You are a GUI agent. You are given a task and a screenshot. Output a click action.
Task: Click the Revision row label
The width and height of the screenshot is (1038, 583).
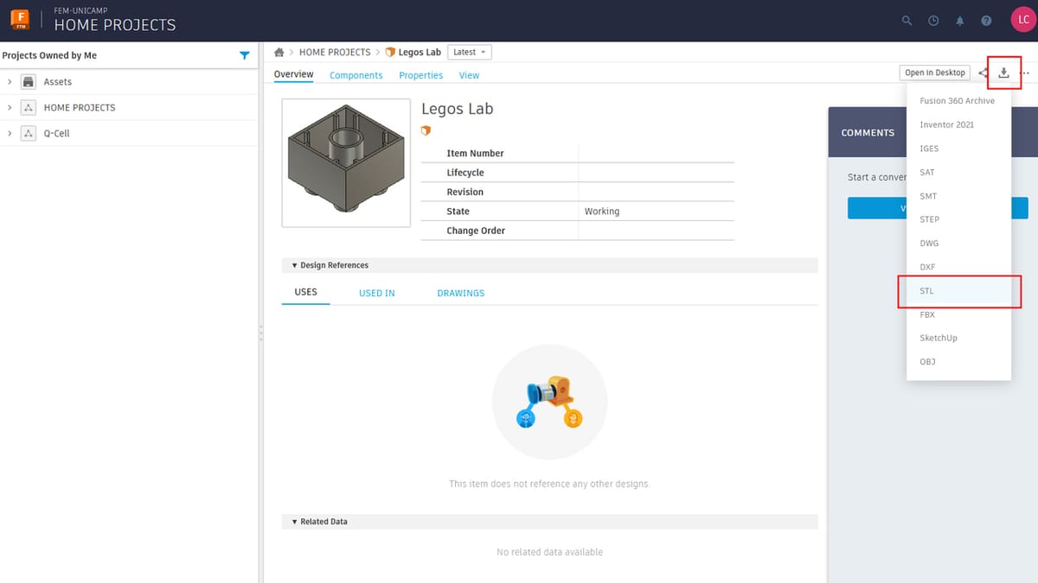pos(465,192)
